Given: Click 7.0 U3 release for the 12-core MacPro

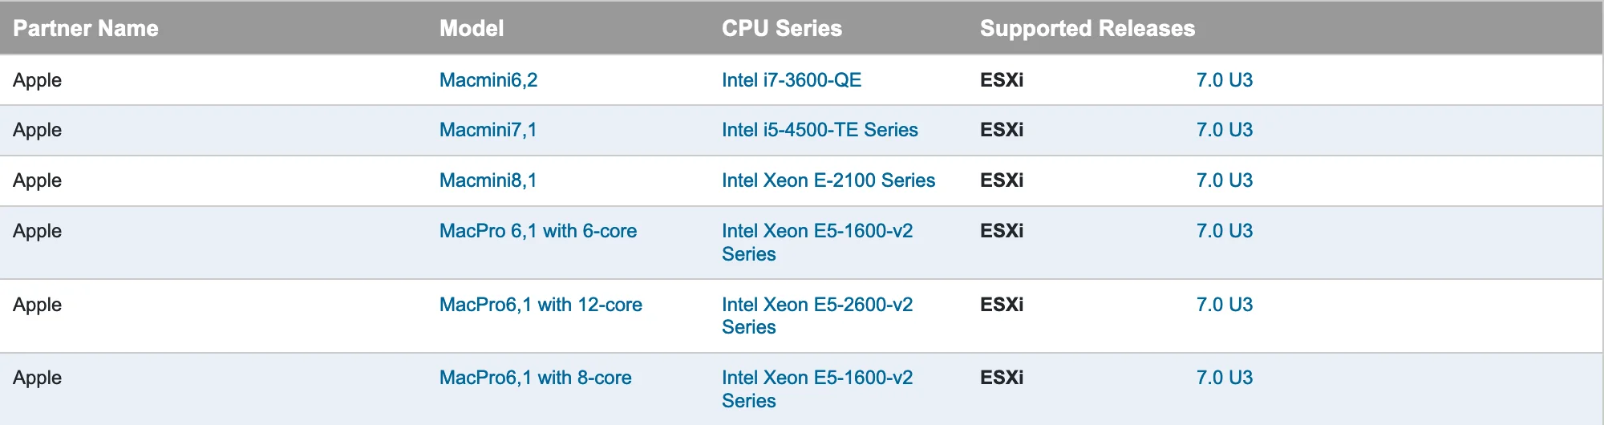Looking at the screenshot, I should pos(1224,305).
